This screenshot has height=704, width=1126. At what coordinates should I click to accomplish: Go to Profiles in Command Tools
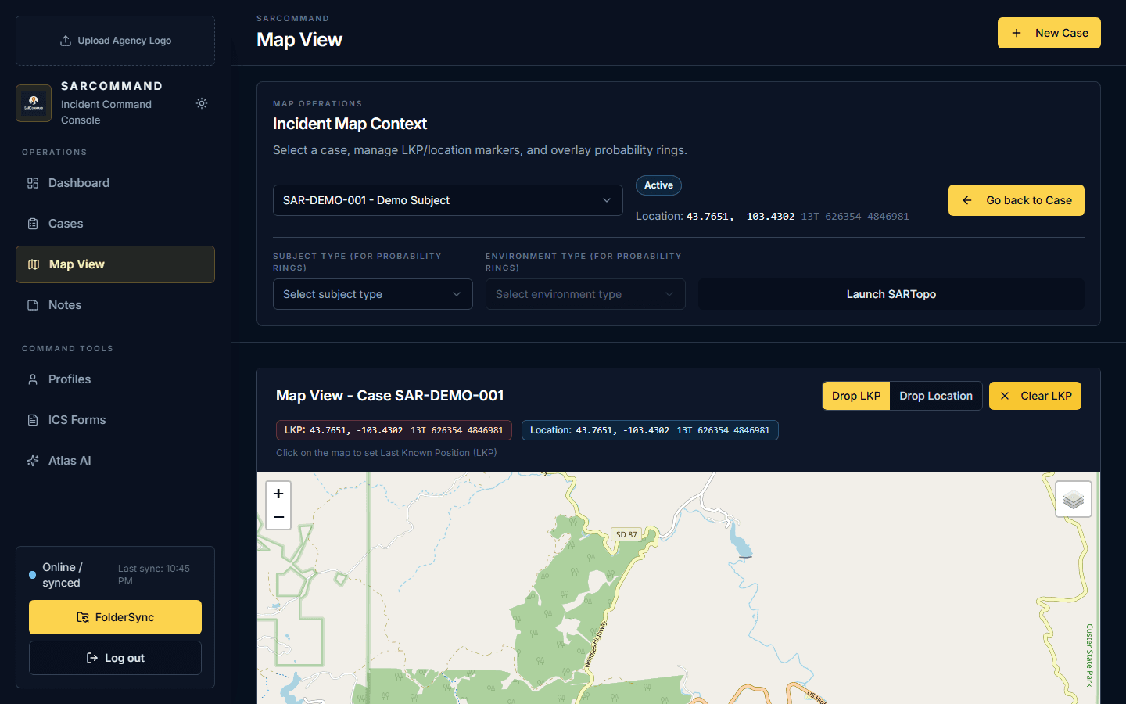(115, 379)
